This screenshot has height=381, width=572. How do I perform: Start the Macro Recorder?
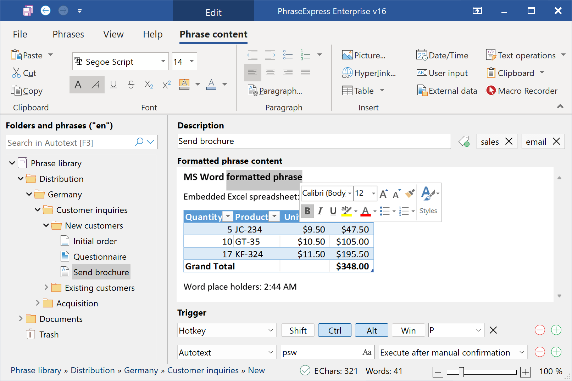[x=522, y=91]
